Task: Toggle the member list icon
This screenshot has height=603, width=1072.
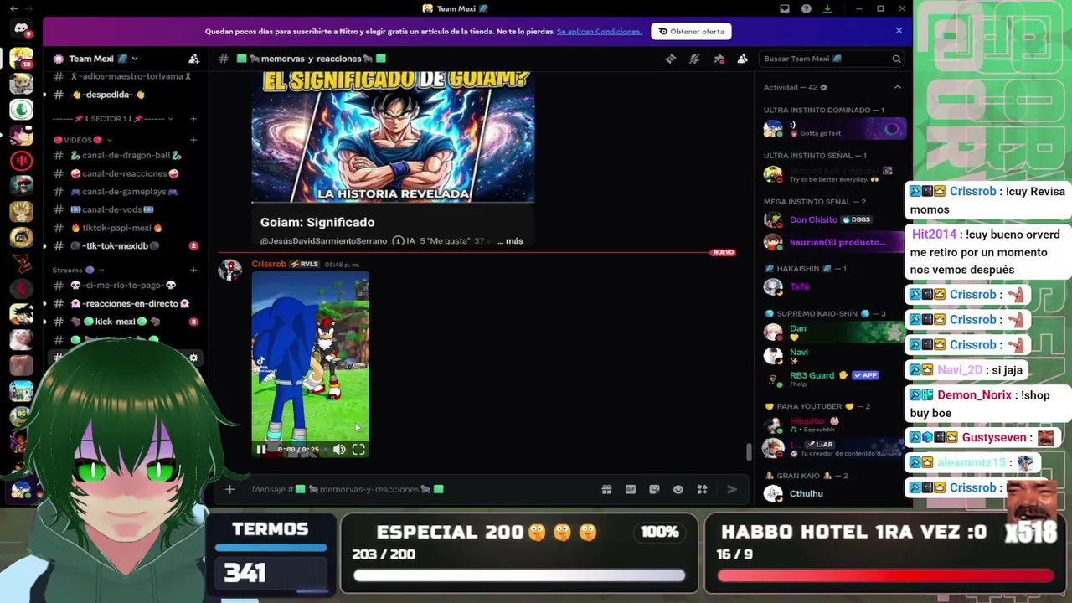Action: point(742,59)
